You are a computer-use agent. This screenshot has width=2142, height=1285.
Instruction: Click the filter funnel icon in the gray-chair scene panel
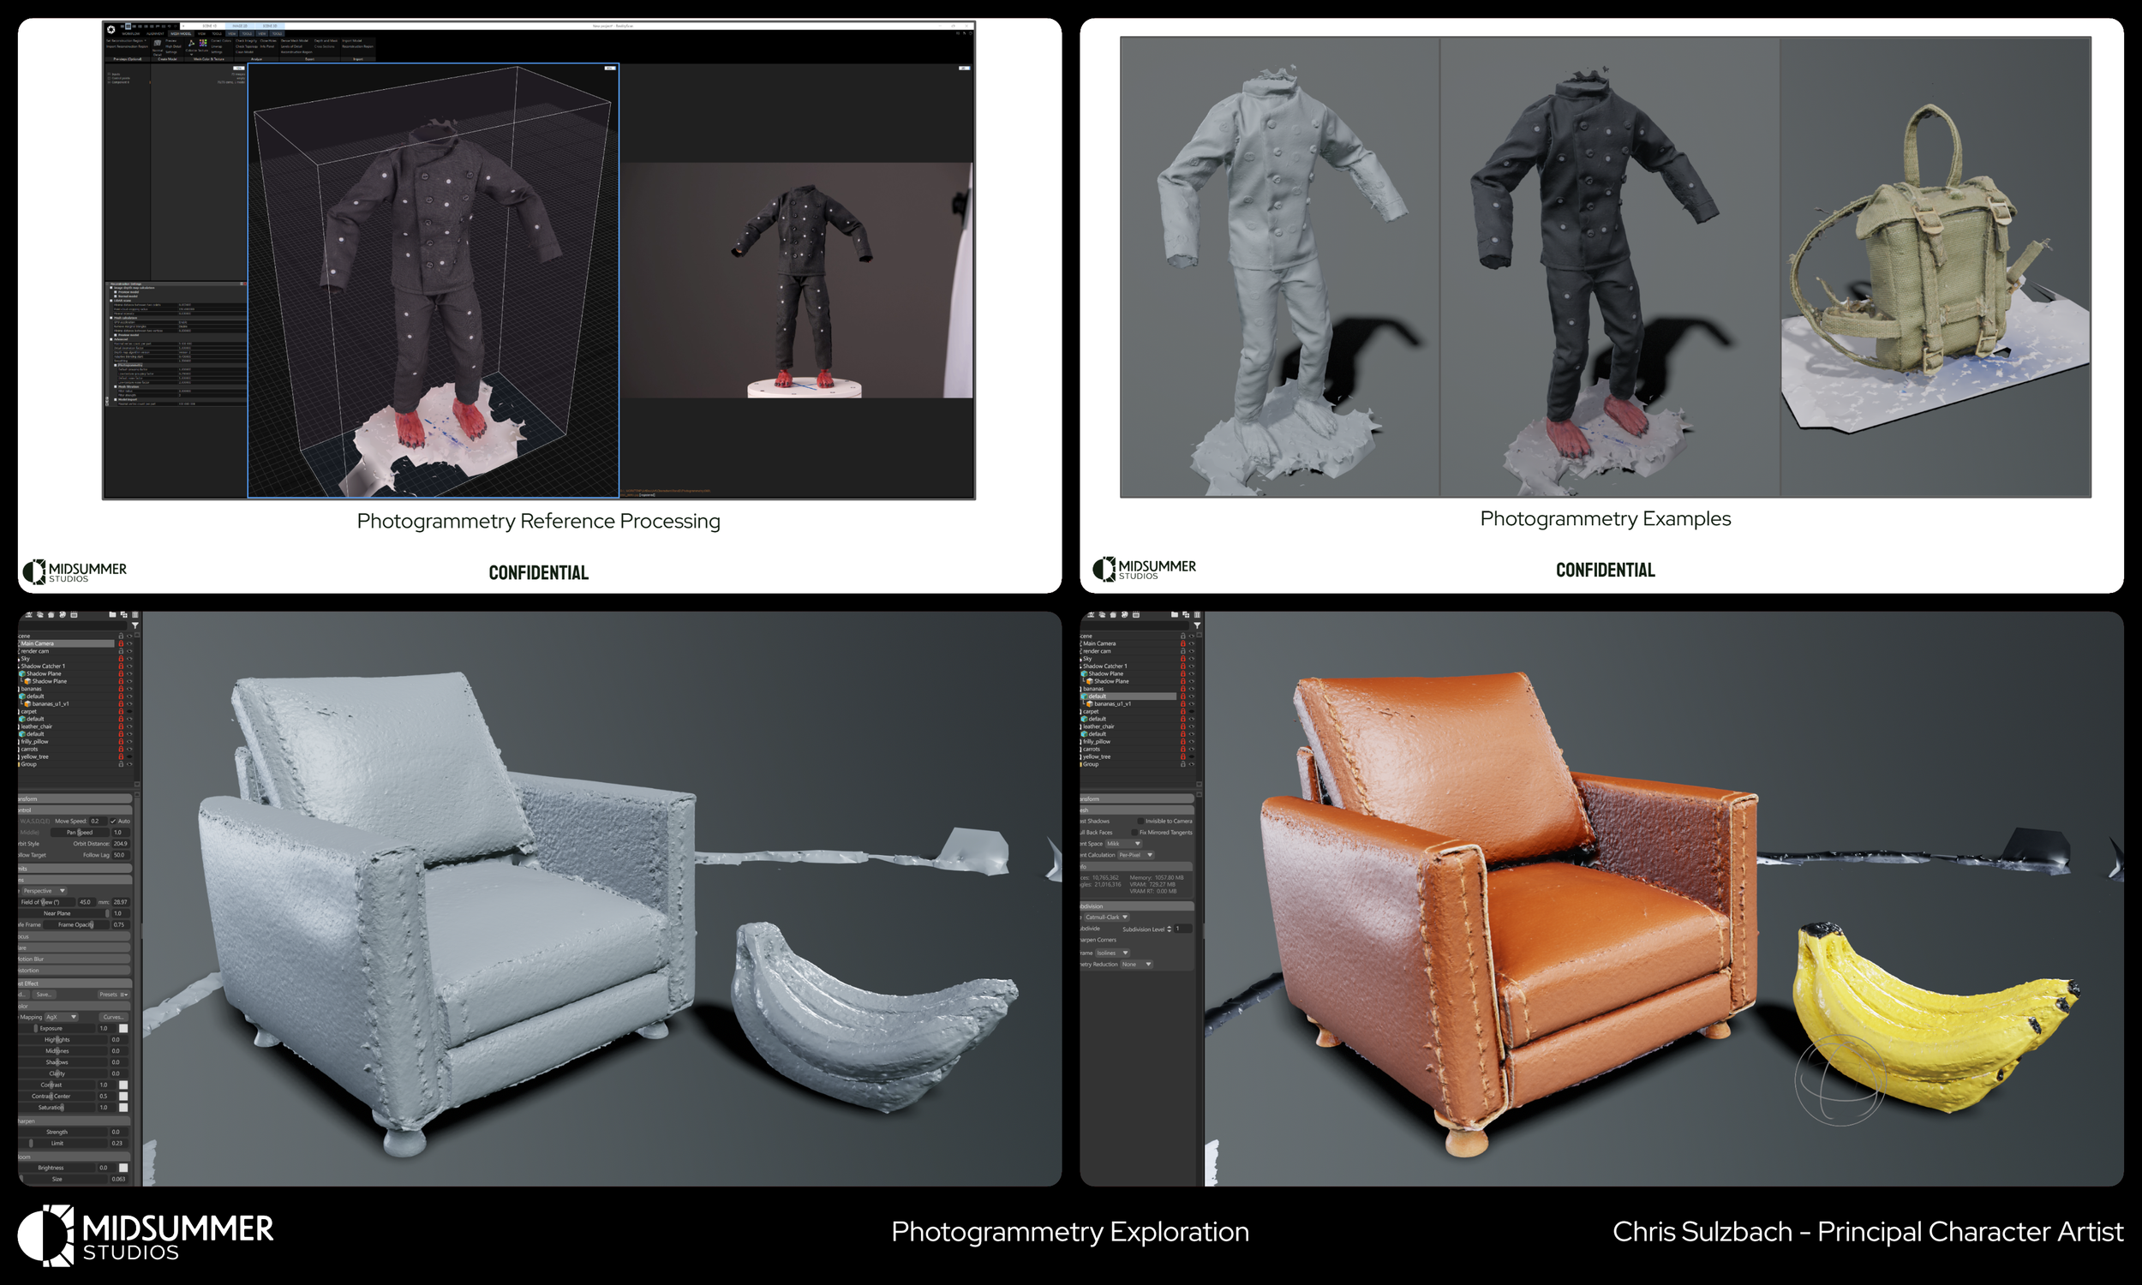135,625
